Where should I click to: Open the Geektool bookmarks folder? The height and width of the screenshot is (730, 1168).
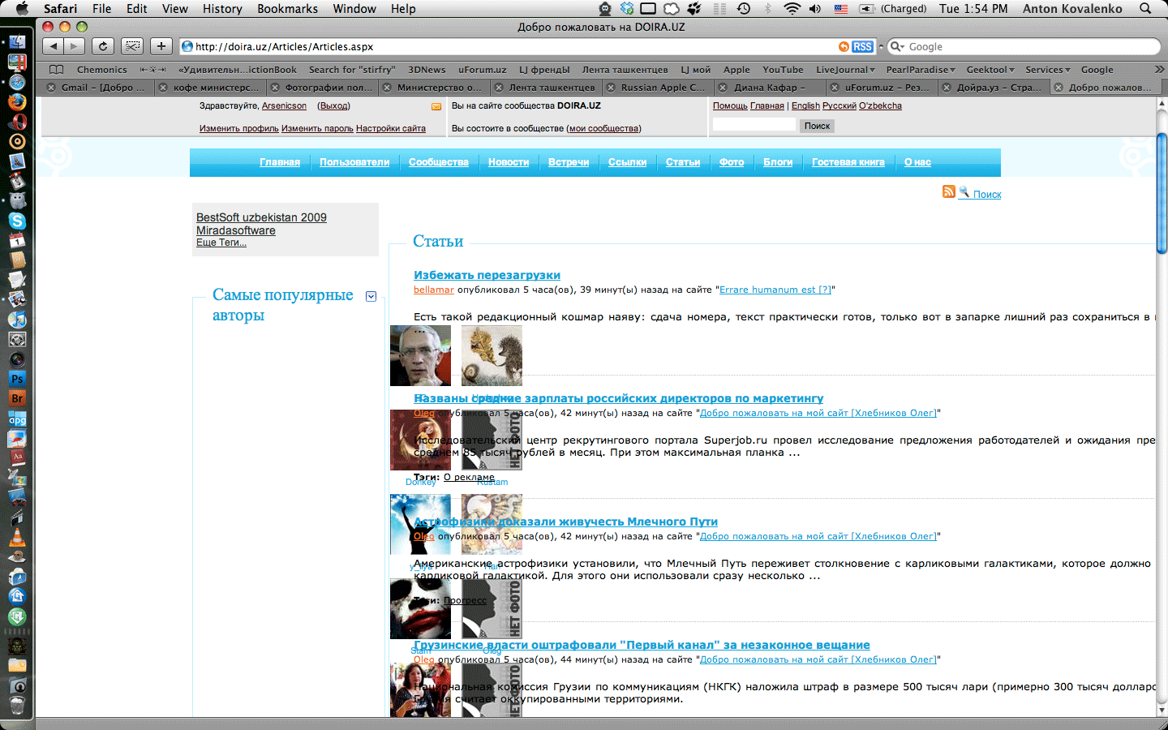[990, 70]
